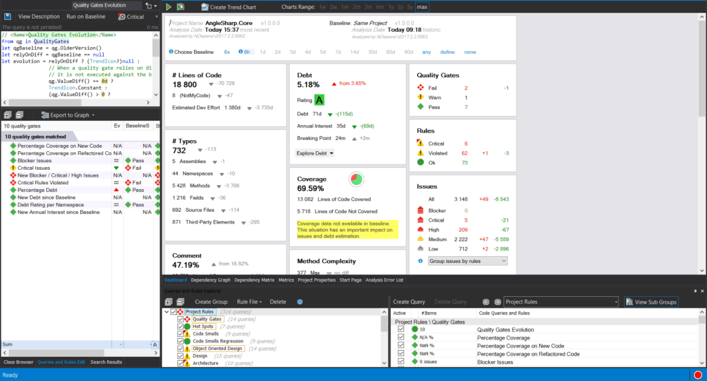Viewport: 707px width, 381px height.
Task: Open the Metrics tab
Action: tap(286, 280)
